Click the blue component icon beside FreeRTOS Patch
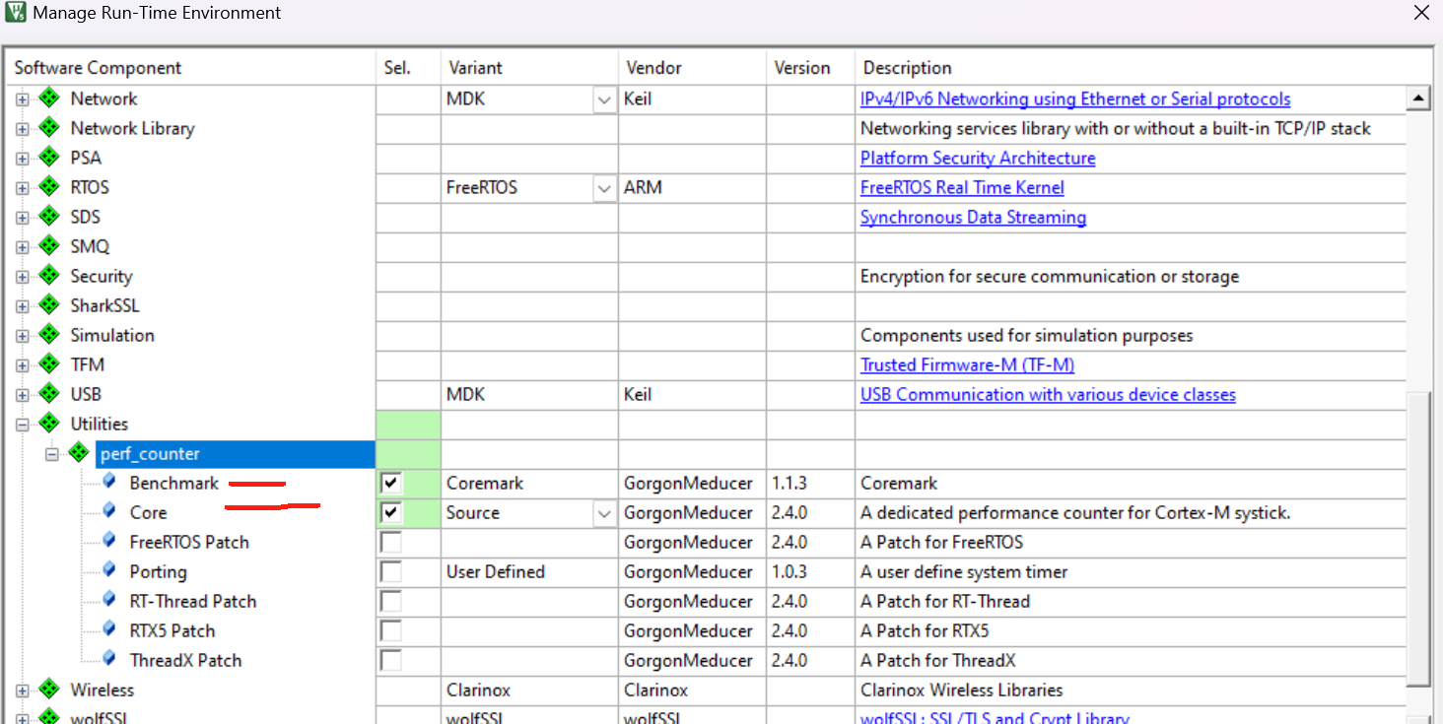The height and width of the screenshot is (724, 1443). 110,541
